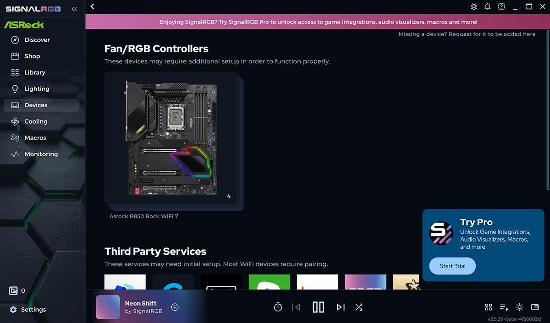Screen dimensions: 550x323
Task: Collapse the sidebar with double chevron
Action: tap(74, 9)
